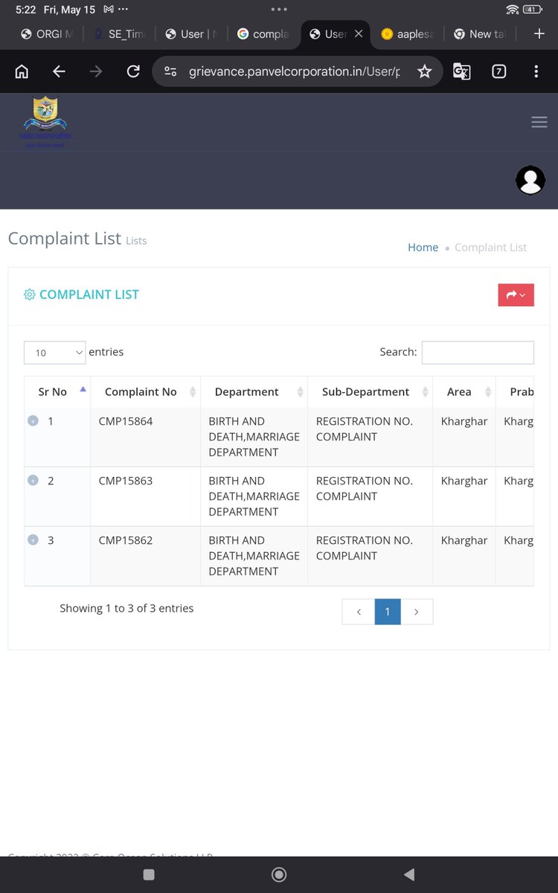Tap the battery indicator in status bar
Image resolution: width=558 pixels, height=893 pixels.
click(x=532, y=10)
